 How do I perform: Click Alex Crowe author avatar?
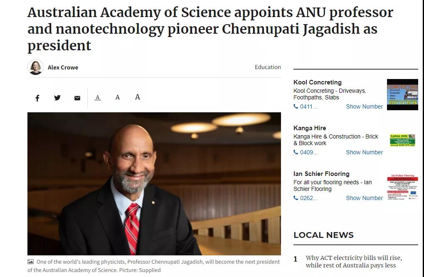click(x=36, y=67)
